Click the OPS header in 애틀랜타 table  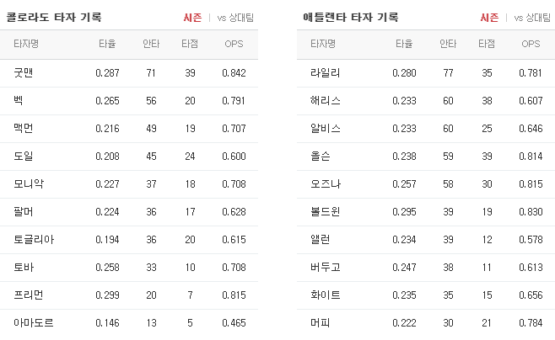click(531, 44)
